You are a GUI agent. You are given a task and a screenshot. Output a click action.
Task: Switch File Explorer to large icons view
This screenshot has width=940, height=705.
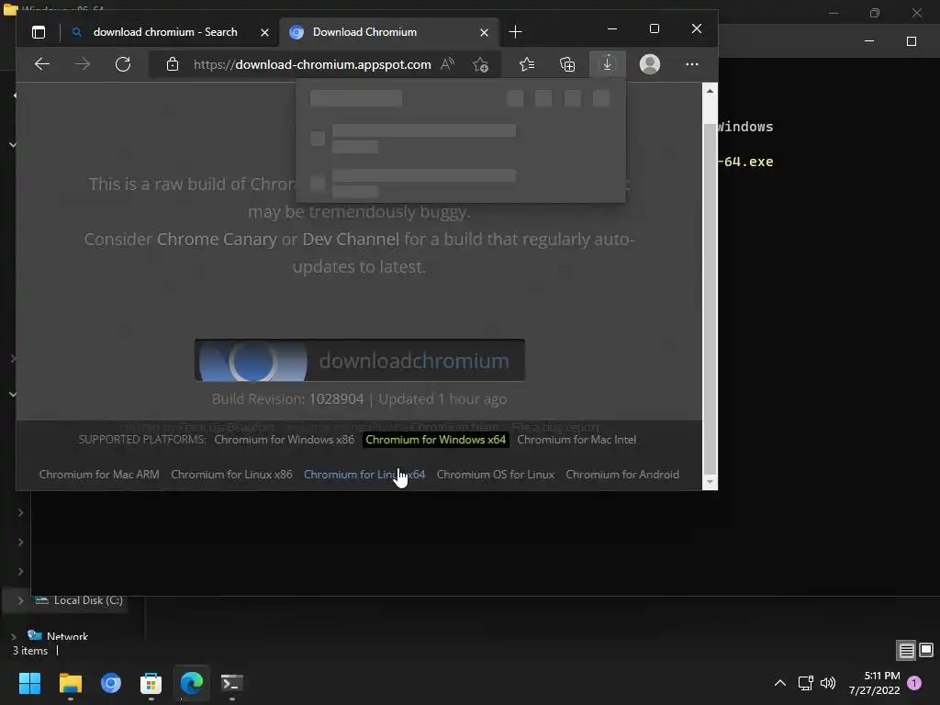point(926,650)
